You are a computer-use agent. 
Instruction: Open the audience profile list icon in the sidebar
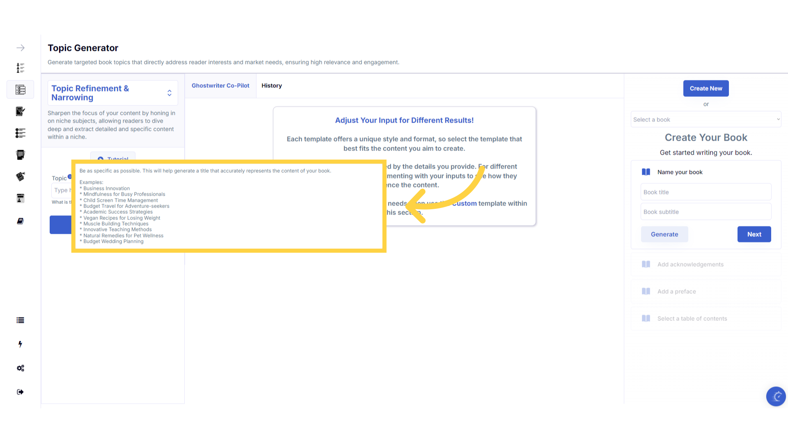20,68
